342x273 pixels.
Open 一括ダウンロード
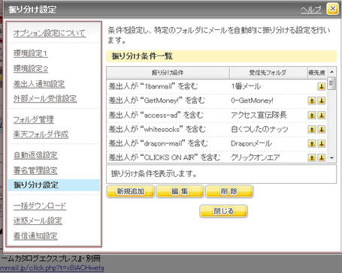40,206
